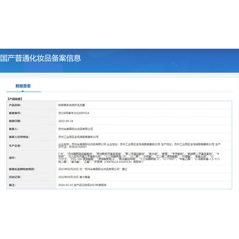Select the 生产企业 label cell
Viewport: 239px width, 239px height.
32,146
